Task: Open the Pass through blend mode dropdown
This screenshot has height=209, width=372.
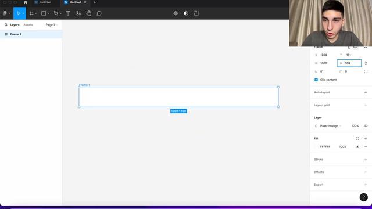Action: 331,126
